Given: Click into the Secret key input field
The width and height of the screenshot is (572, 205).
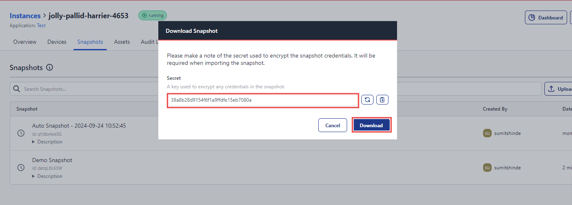Looking at the screenshot, I should coord(263,100).
